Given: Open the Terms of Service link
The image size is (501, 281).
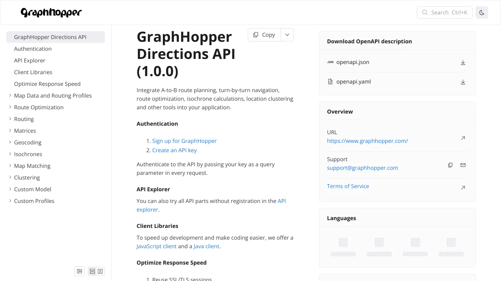Looking at the screenshot, I should pyautogui.click(x=348, y=186).
